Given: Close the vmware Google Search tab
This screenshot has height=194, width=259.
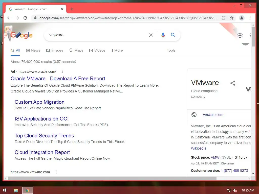Looking at the screenshot, I should pyautogui.click(x=62, y=9).
